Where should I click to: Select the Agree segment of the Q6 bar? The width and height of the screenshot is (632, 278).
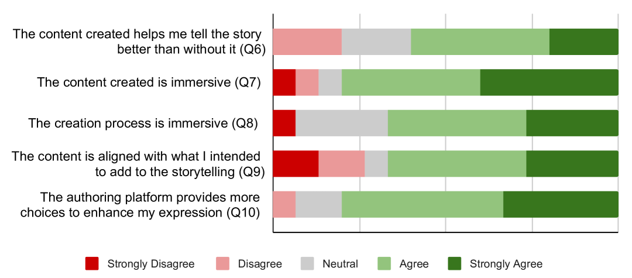pos(480,42)
